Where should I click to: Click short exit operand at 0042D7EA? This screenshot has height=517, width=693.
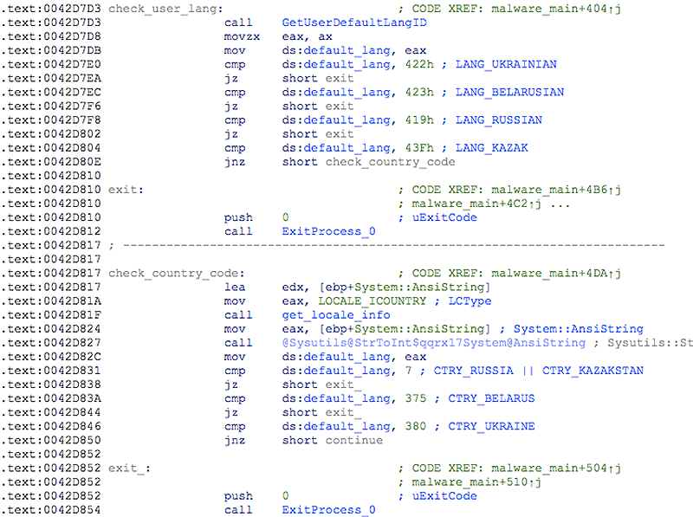pyautogui.click(x=318, y=79)
